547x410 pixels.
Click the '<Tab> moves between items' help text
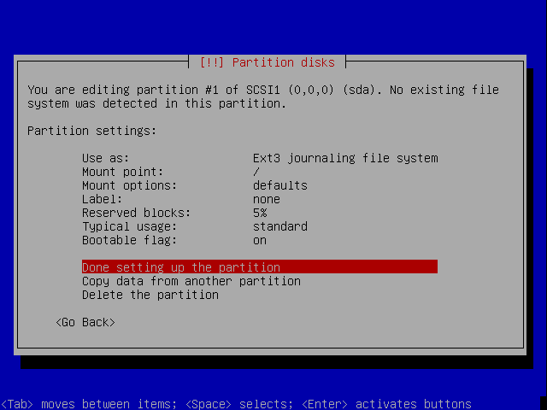pyautogui.click(x=89, y=404)
